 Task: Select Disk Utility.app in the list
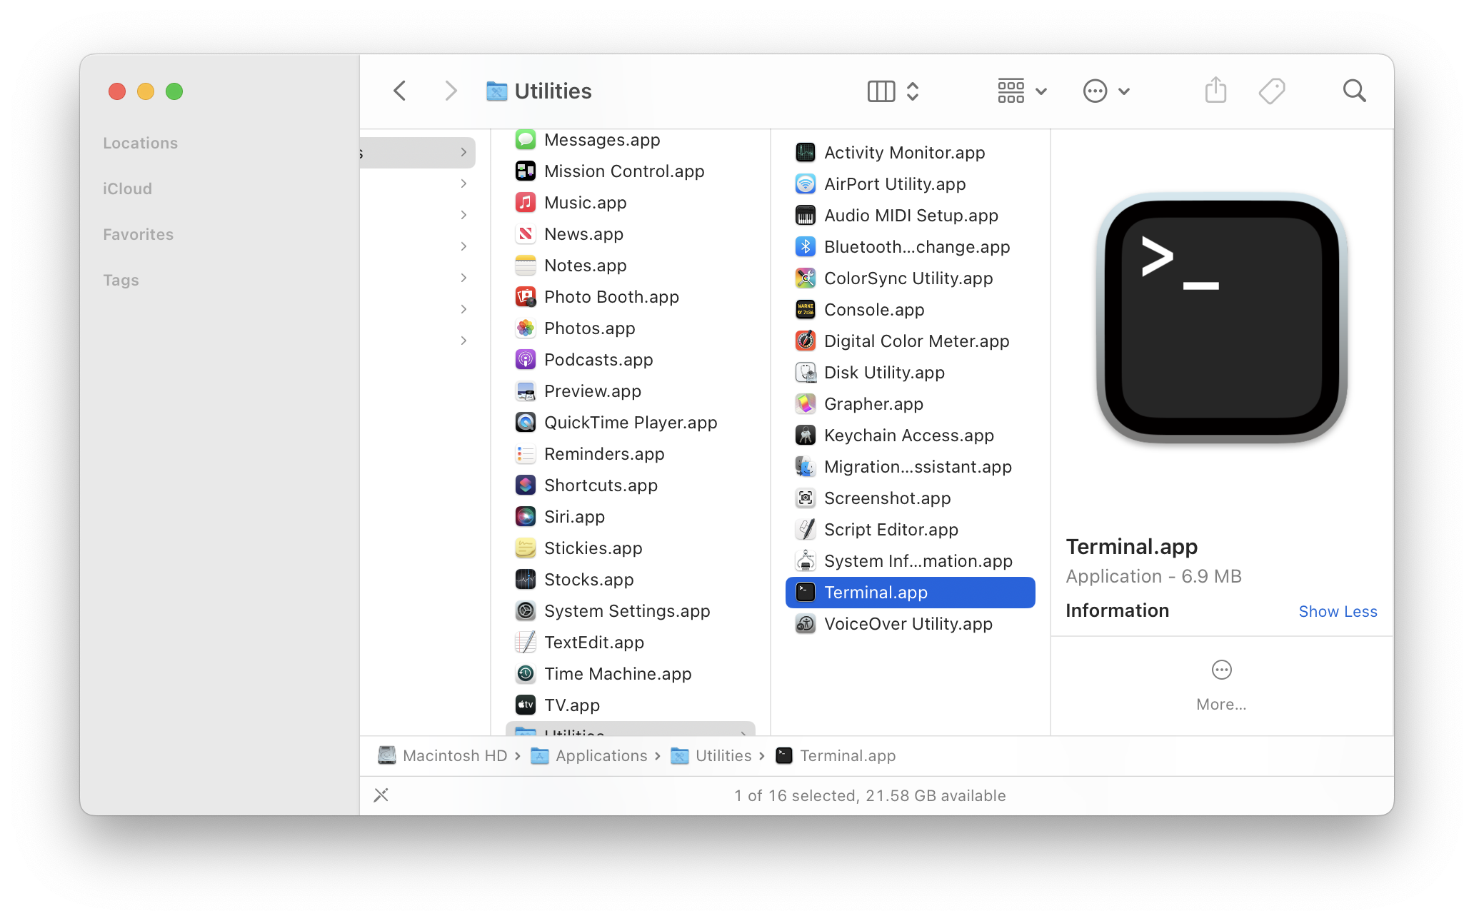tap(884, 373)
